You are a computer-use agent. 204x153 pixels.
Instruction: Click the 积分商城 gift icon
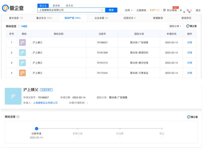(164, 10)
